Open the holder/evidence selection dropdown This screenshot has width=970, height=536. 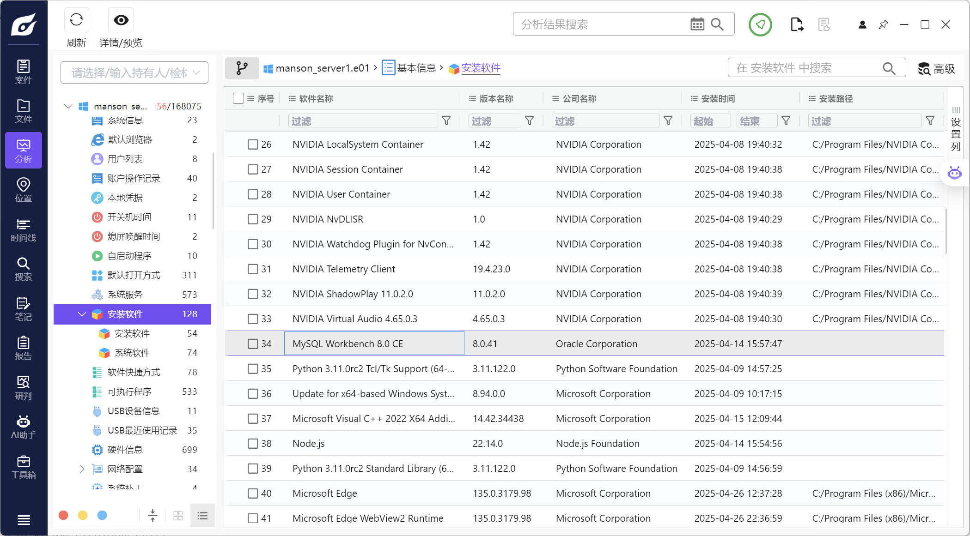coord(134,72)
